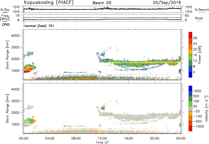The height and width of the screenshot is (144, 209).
Task: Click the '4' power colorbar tick label
Action: point(194,72)
